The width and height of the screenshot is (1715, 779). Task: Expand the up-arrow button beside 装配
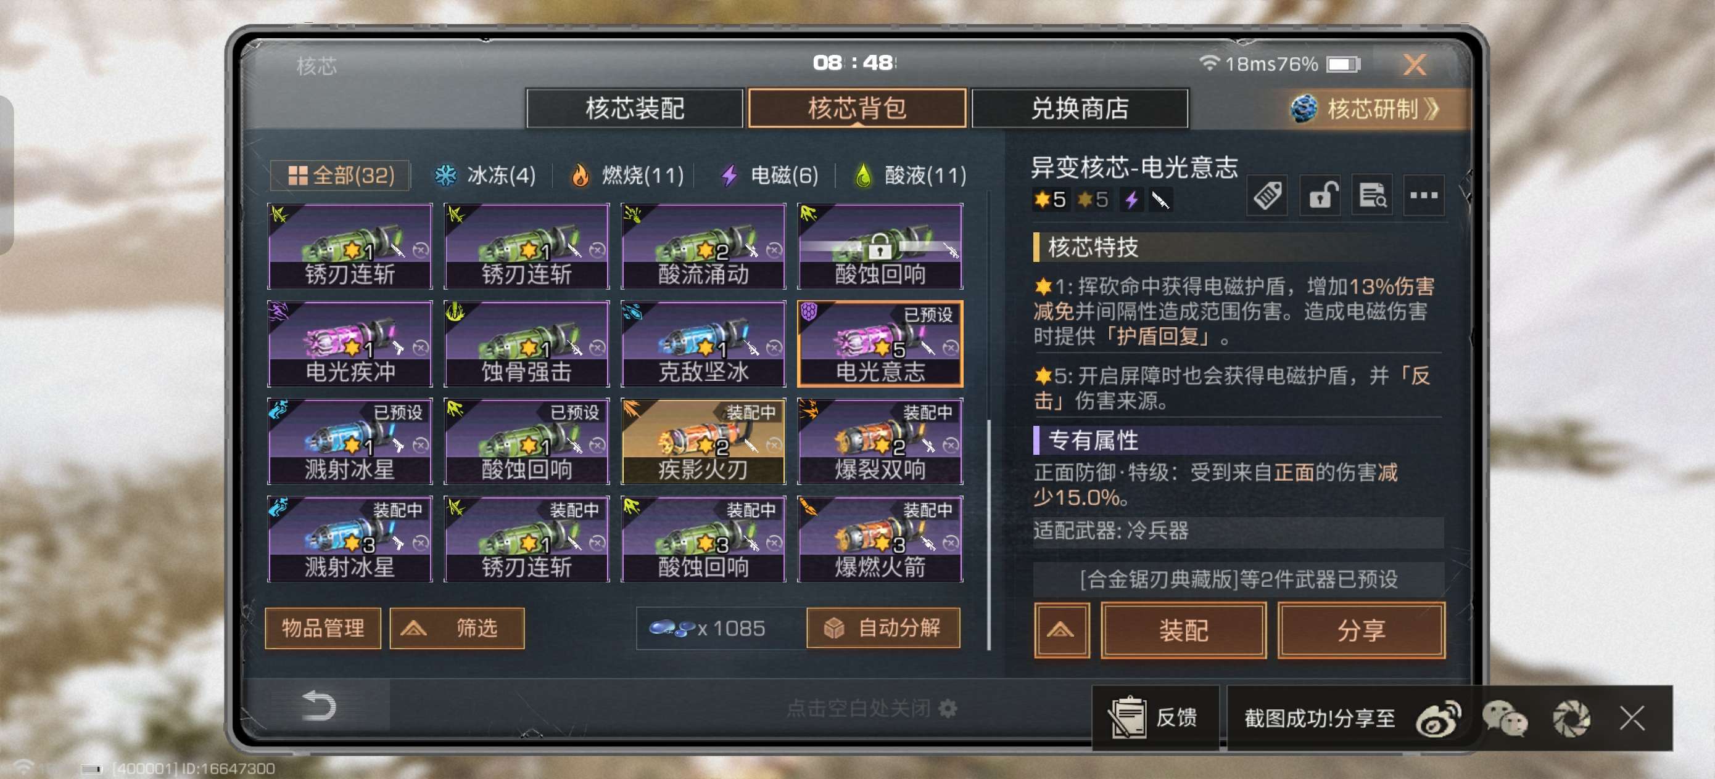pos(1061,630)
